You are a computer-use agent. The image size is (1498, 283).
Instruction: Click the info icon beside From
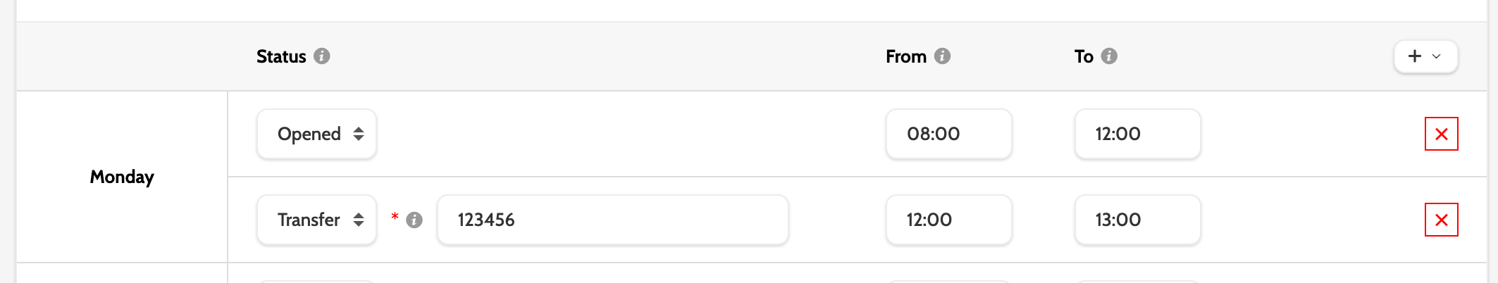(942, 56)
